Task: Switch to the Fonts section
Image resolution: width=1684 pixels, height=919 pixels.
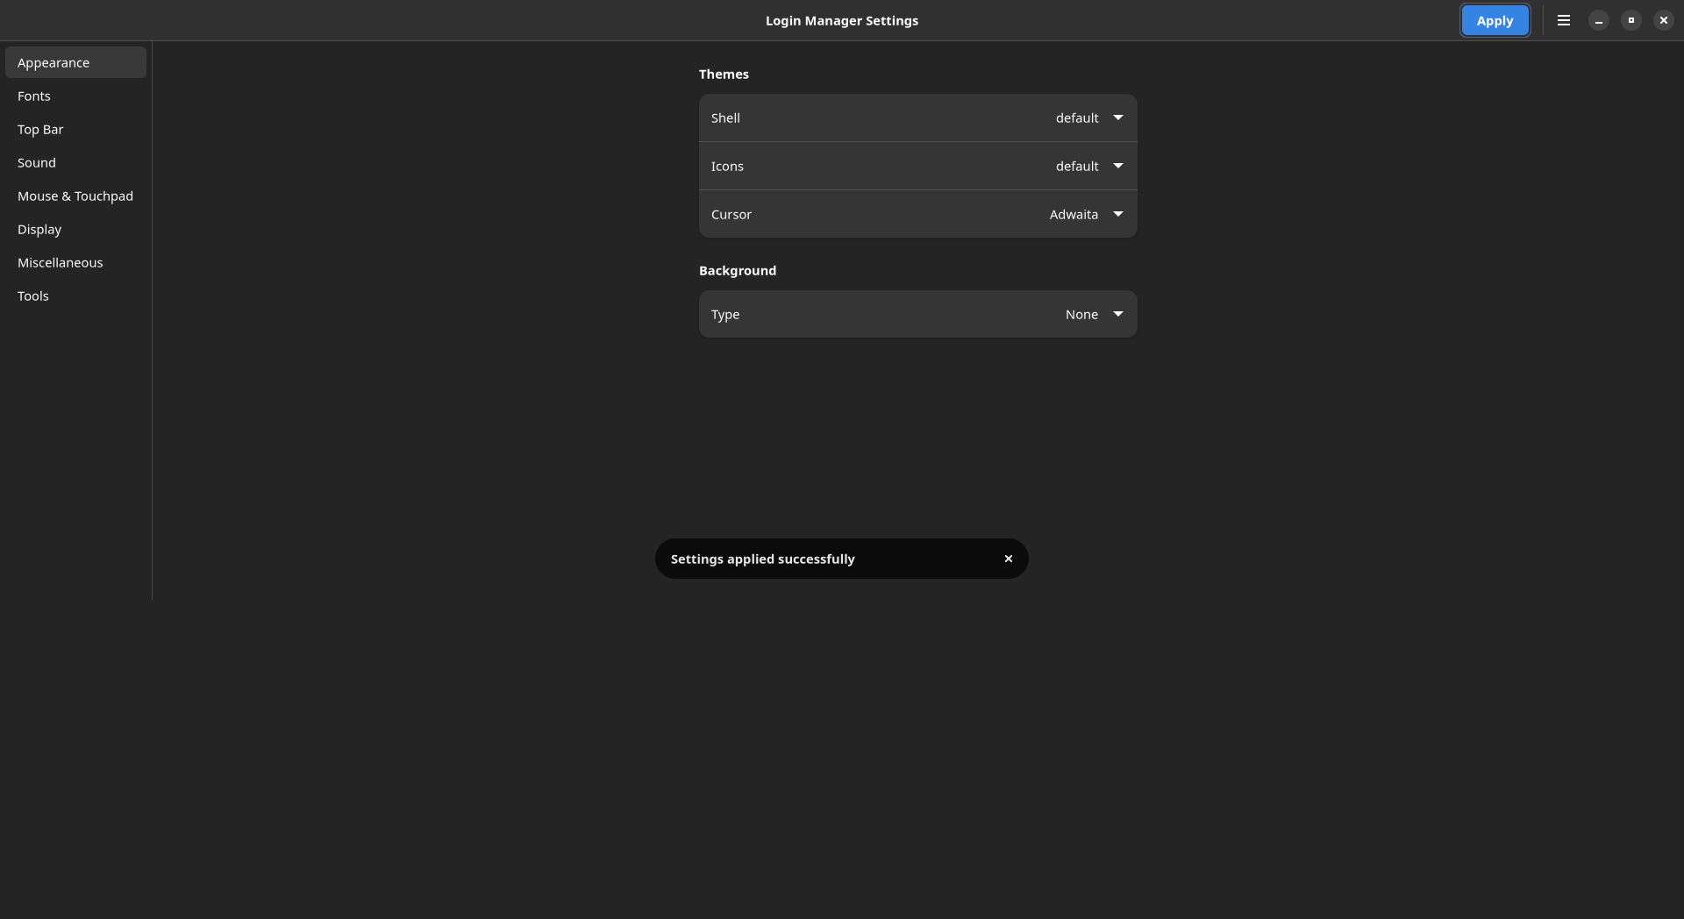Action: coord(75,96)
